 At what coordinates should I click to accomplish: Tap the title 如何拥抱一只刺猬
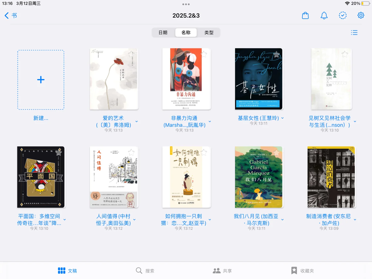184,220
